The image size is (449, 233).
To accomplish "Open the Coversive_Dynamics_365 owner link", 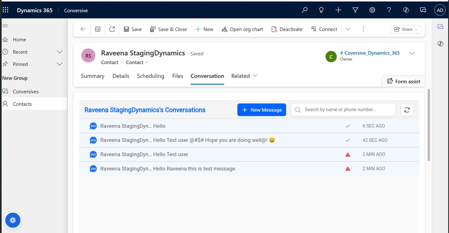I will (x=370, y=53).
